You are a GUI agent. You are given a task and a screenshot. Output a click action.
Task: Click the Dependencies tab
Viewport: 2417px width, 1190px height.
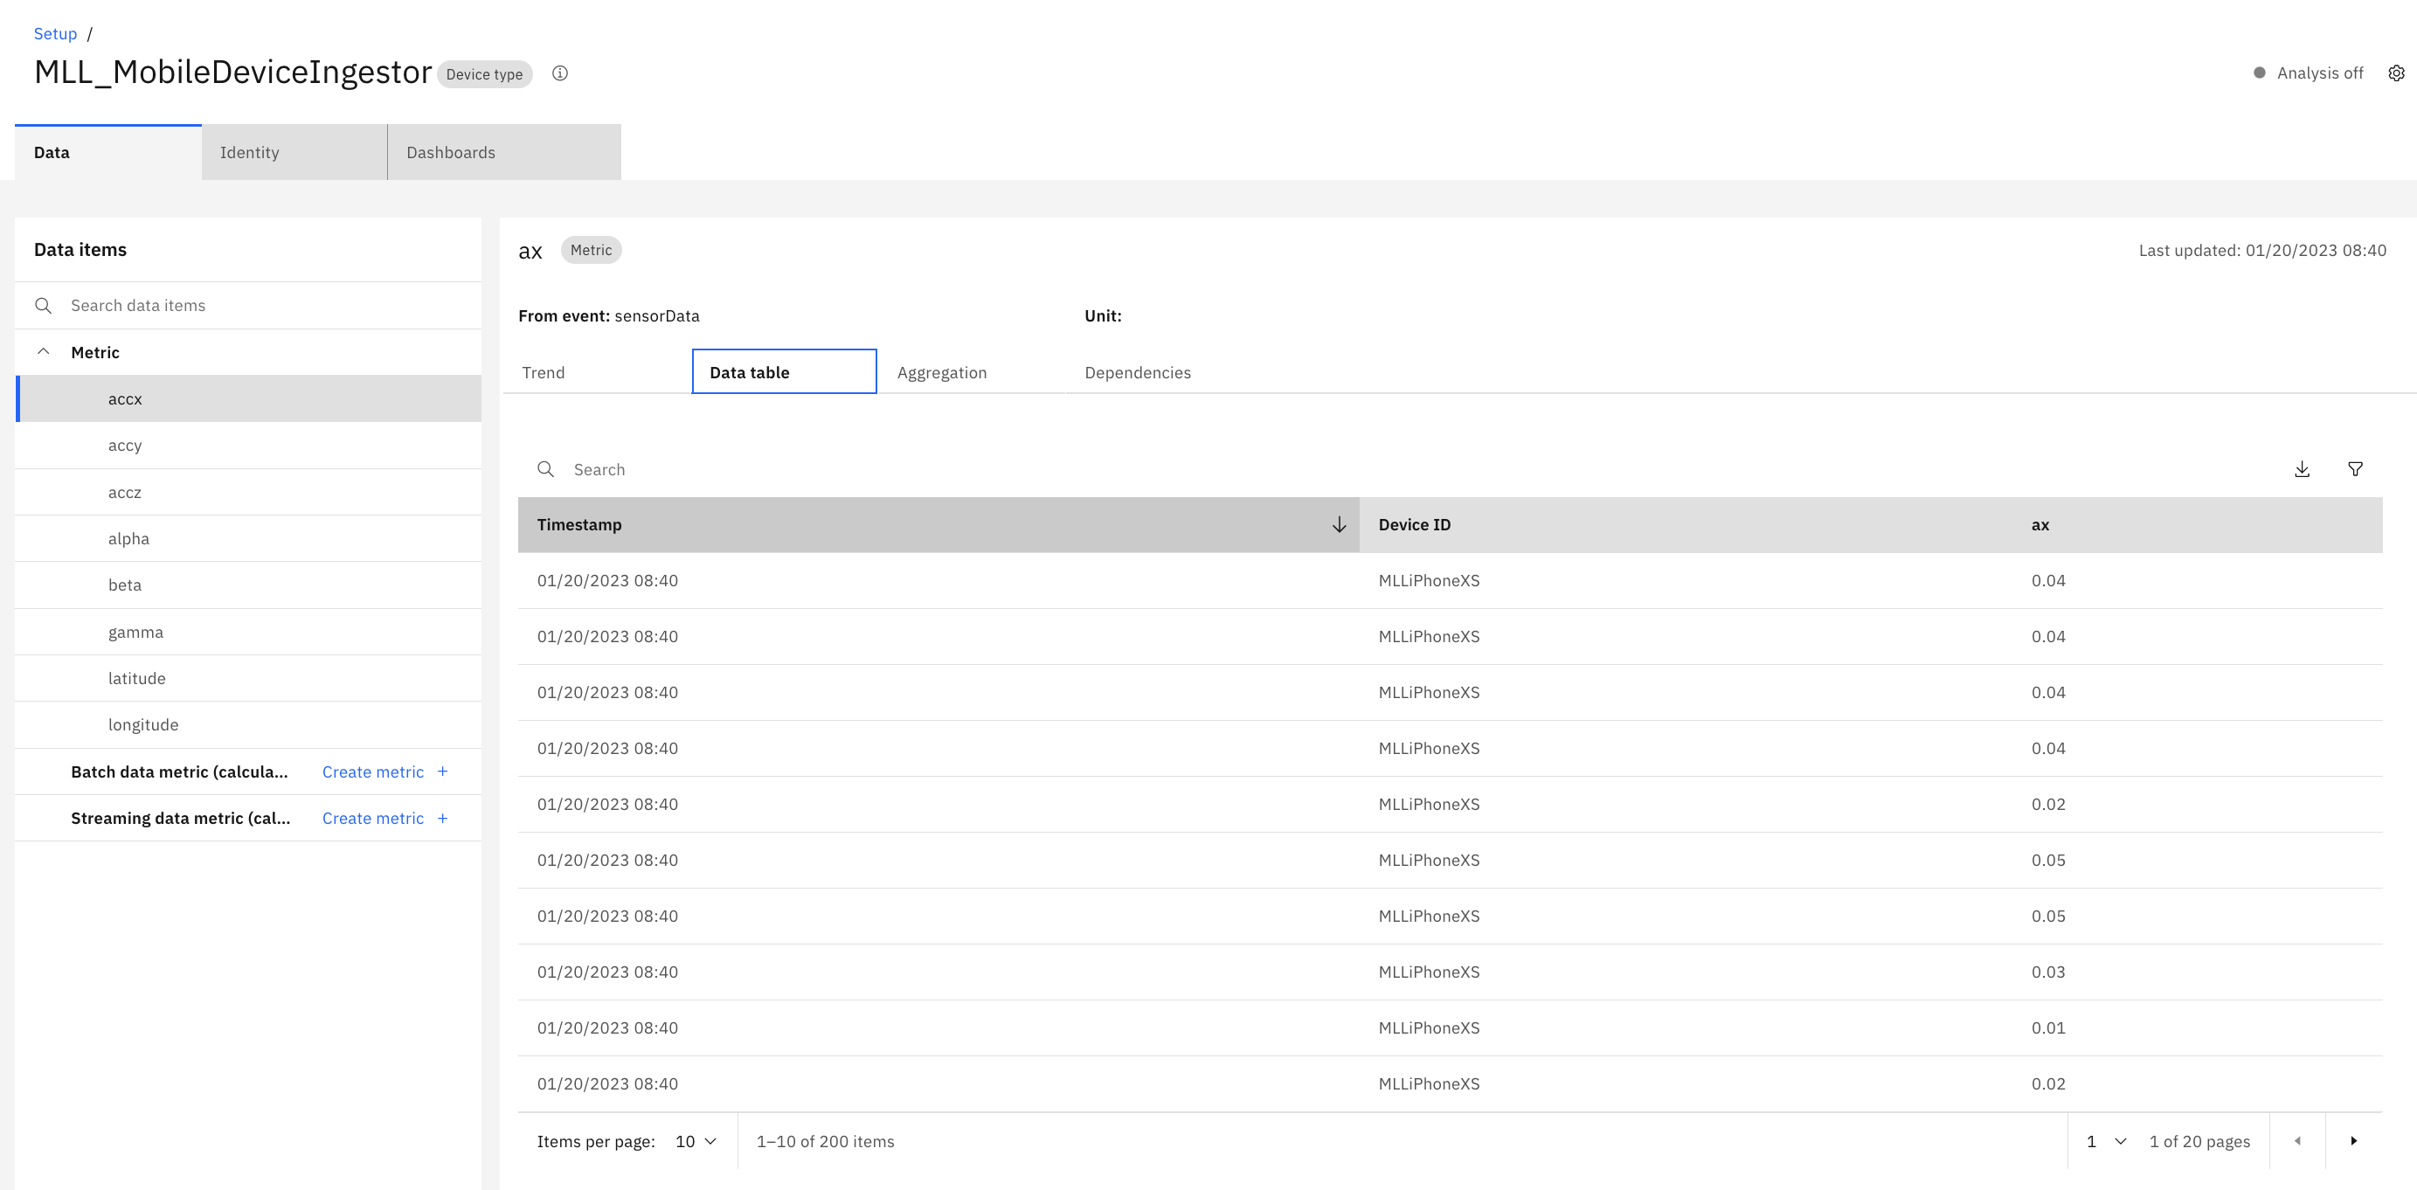click(x=1136, y=371)
